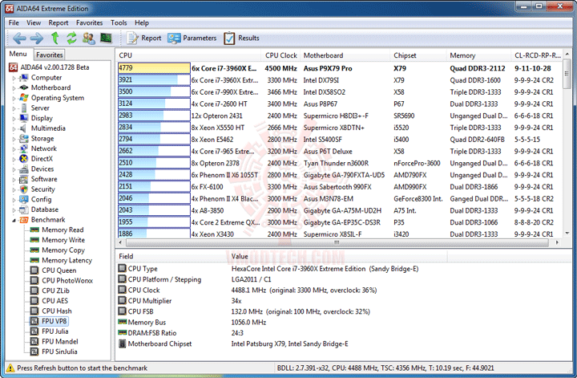The image size is (577, 378).
Task: Click the Results toolbar button
Action: pyautogui.click(x=241, y=38)
